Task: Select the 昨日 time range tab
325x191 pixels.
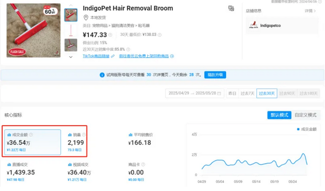Action: click(x=232, y=94)
